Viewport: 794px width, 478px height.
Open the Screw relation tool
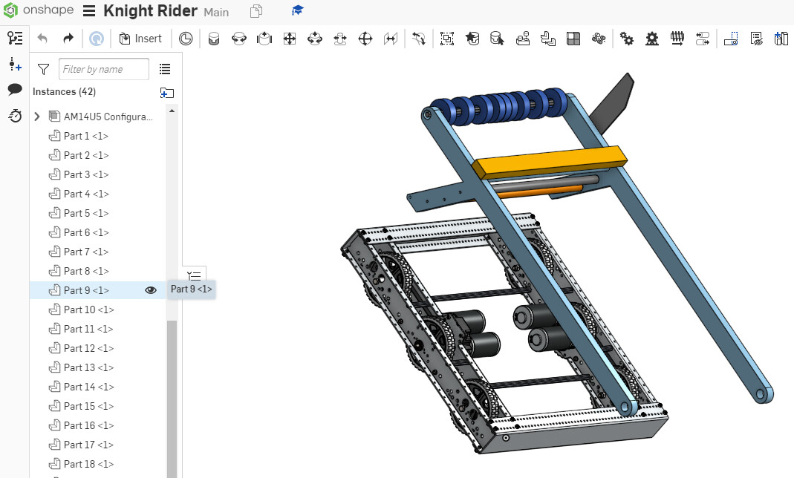coord(677,38)
